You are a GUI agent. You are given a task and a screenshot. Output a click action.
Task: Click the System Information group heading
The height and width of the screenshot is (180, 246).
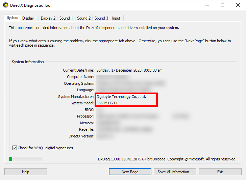tap(28, 62)
